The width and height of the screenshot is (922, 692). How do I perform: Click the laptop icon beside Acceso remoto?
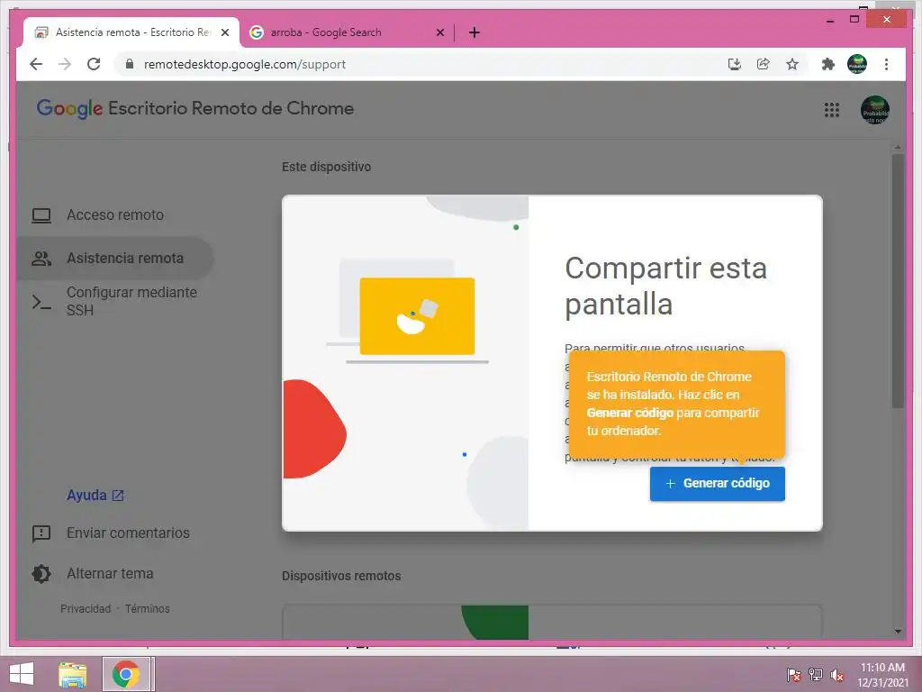click(41, 215)
